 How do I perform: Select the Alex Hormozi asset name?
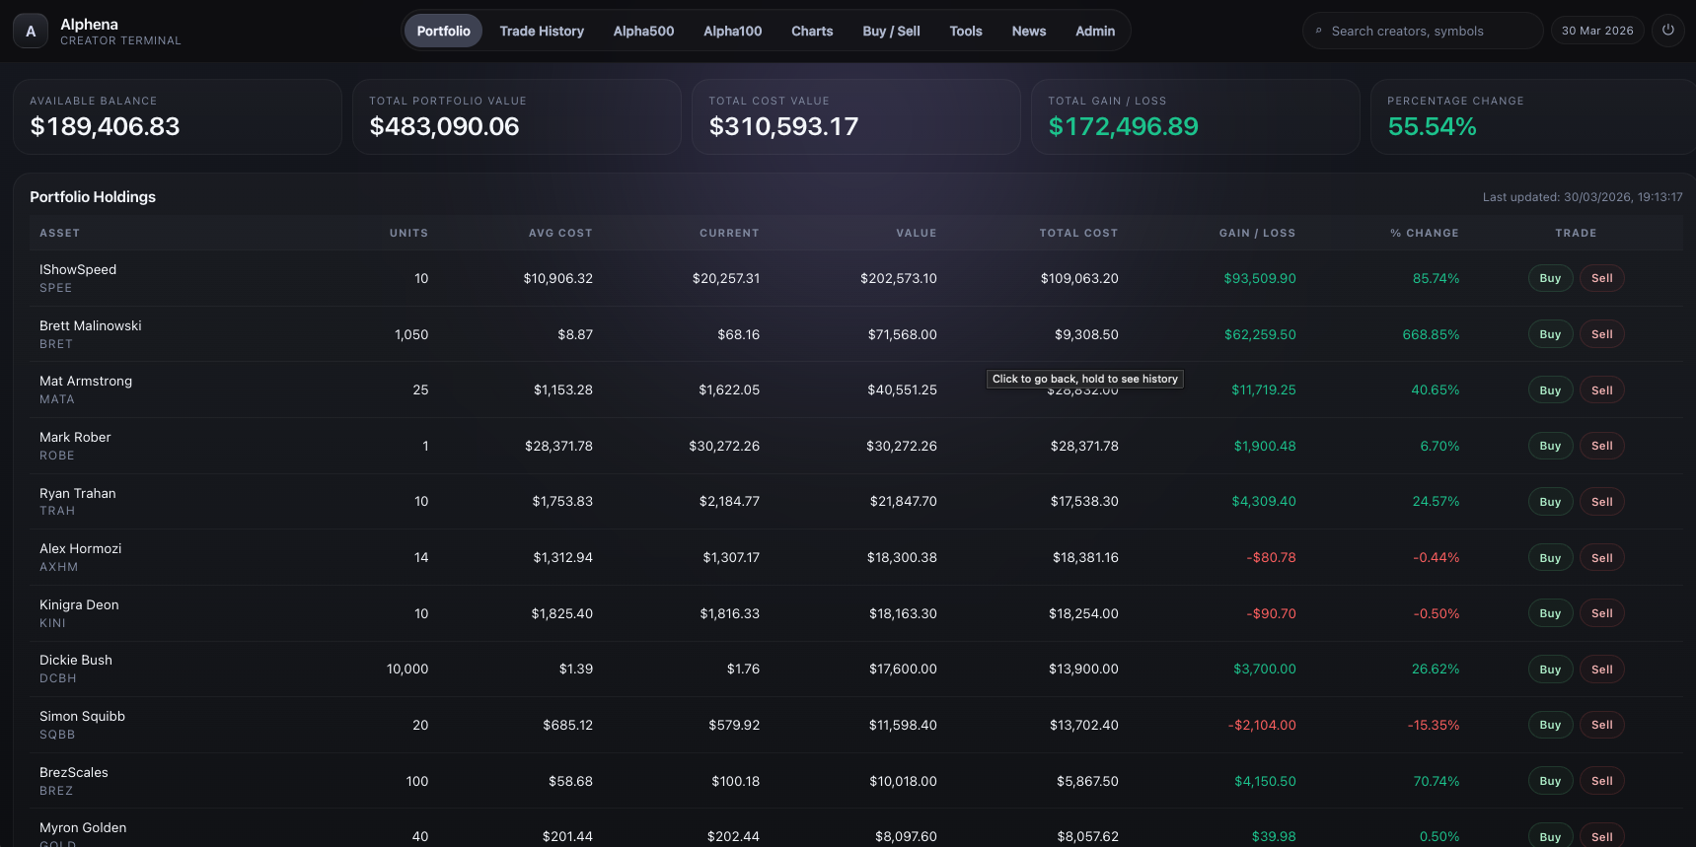(x=81, y=548)
